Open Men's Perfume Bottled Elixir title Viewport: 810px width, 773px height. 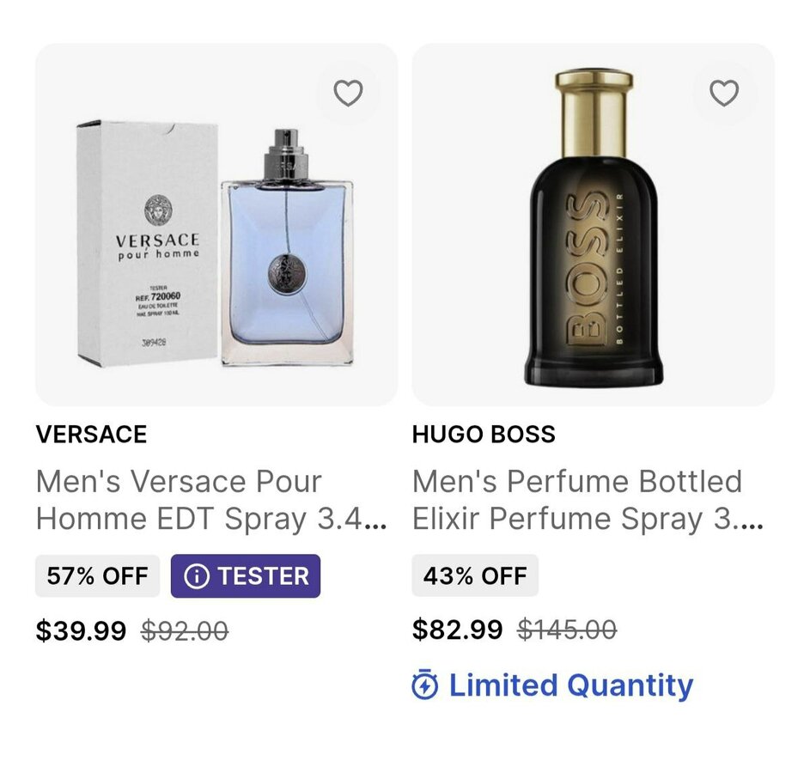click(588, 500)
